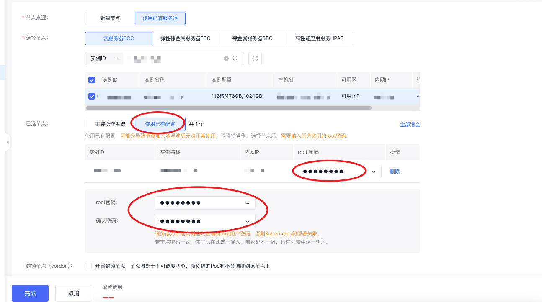542x302 pixels.
Task: Clear the instance search field with the x icon
Action: [x=226, y=59]
